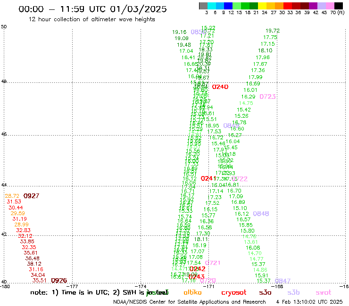Click the green wave height value 19.48
Image resolution: width=349 pixels, height=306 pixels.
pos(184,45)
